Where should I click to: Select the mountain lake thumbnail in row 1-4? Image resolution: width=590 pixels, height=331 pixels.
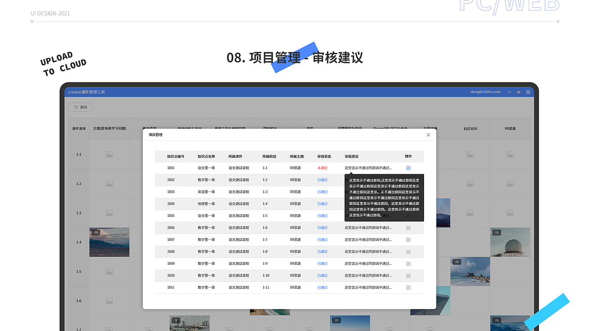click(x=109, y=242)
